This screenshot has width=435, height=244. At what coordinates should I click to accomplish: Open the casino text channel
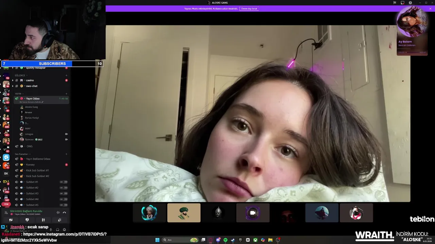pyautogui.click(x=41, y=80)
